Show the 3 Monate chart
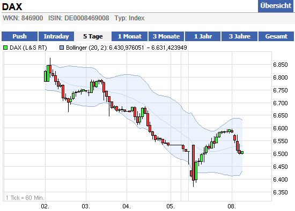 pos(166,36)
